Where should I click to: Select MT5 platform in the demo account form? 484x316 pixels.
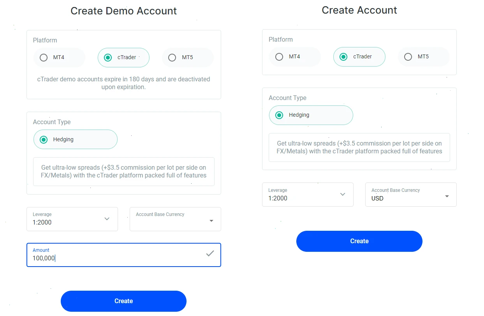(172, 57)
